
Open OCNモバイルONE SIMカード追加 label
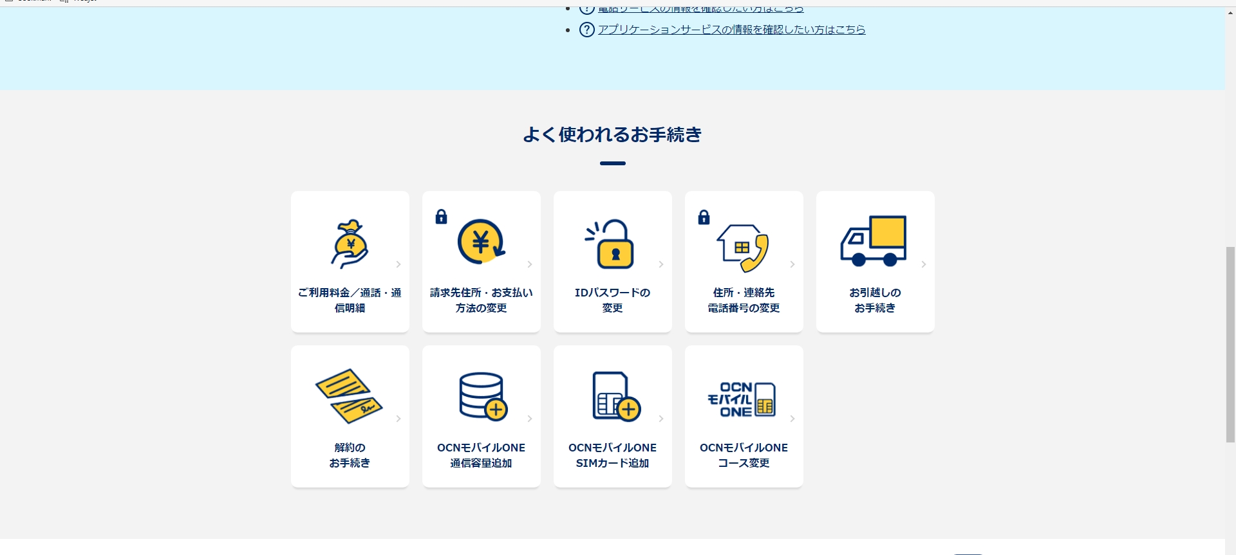(612, 455)
